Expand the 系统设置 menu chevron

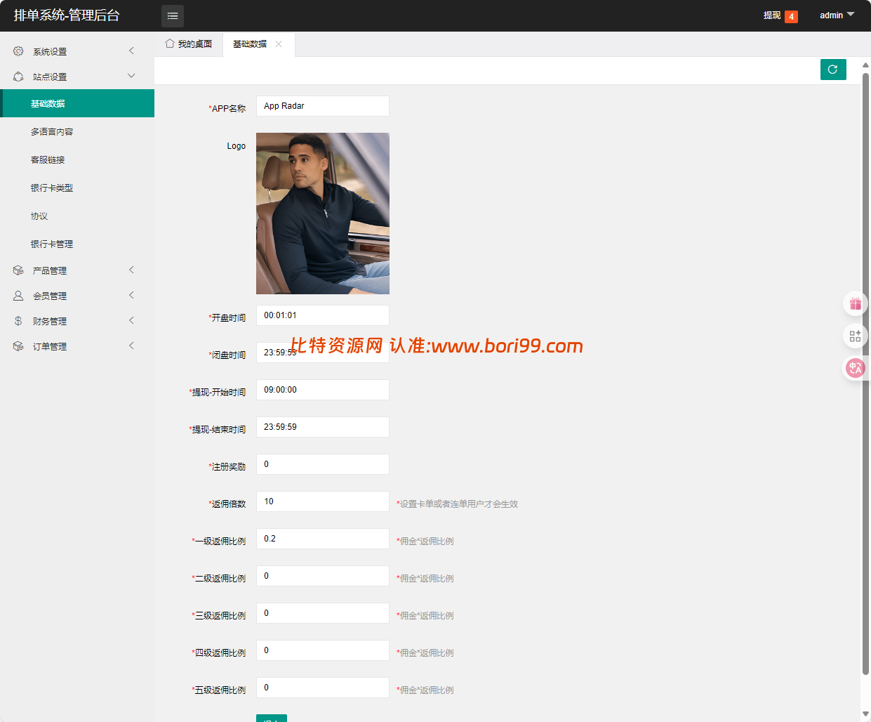pyautogui.click(x=131, y=51)
